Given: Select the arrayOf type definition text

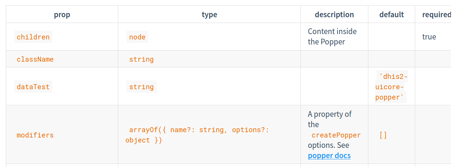Looking at the screenshot, I should coord(197,135).
